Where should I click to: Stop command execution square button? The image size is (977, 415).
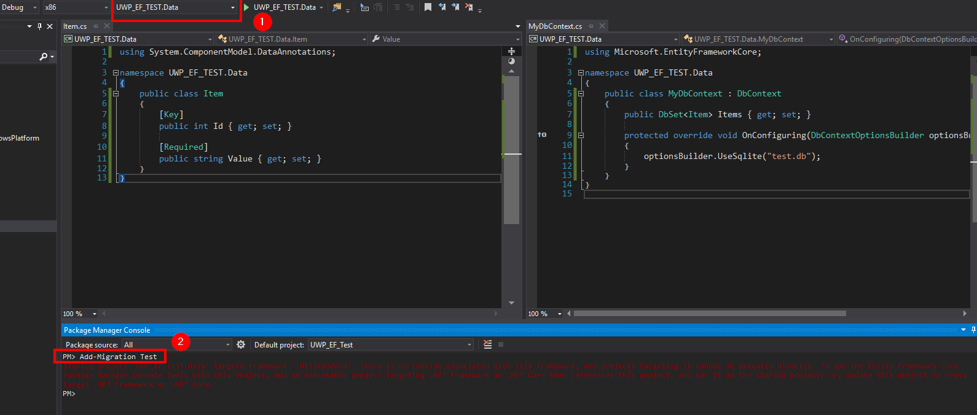(501, 344)
